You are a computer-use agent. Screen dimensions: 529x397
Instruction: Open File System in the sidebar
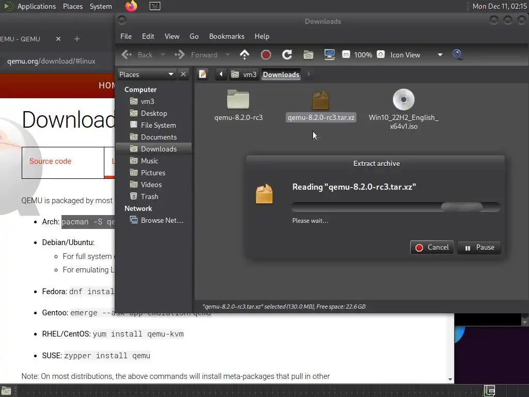pos(154,125)
